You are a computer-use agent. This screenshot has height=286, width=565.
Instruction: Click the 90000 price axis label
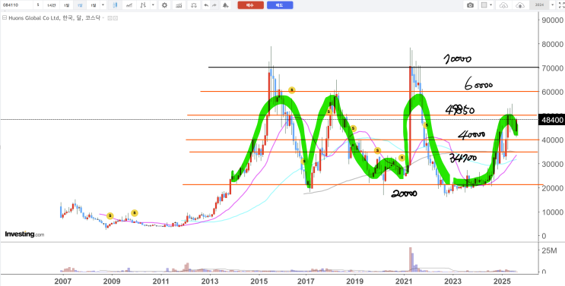coord(553,20)
